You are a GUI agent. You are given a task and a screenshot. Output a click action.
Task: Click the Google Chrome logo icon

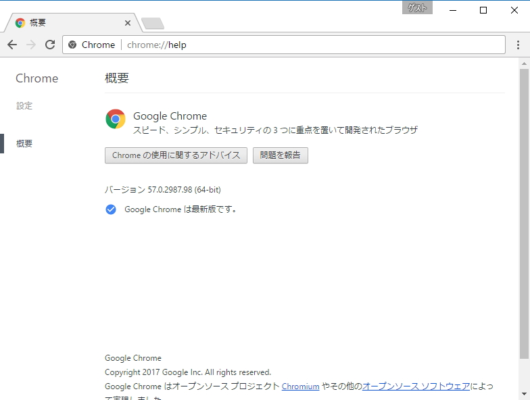115,119
